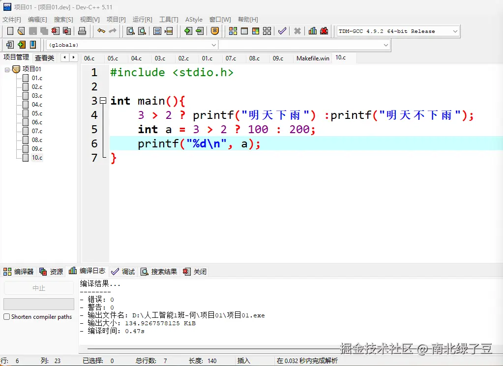503x366 pixels.
Task: Select 03.c in the project tree
Action: 37,95
